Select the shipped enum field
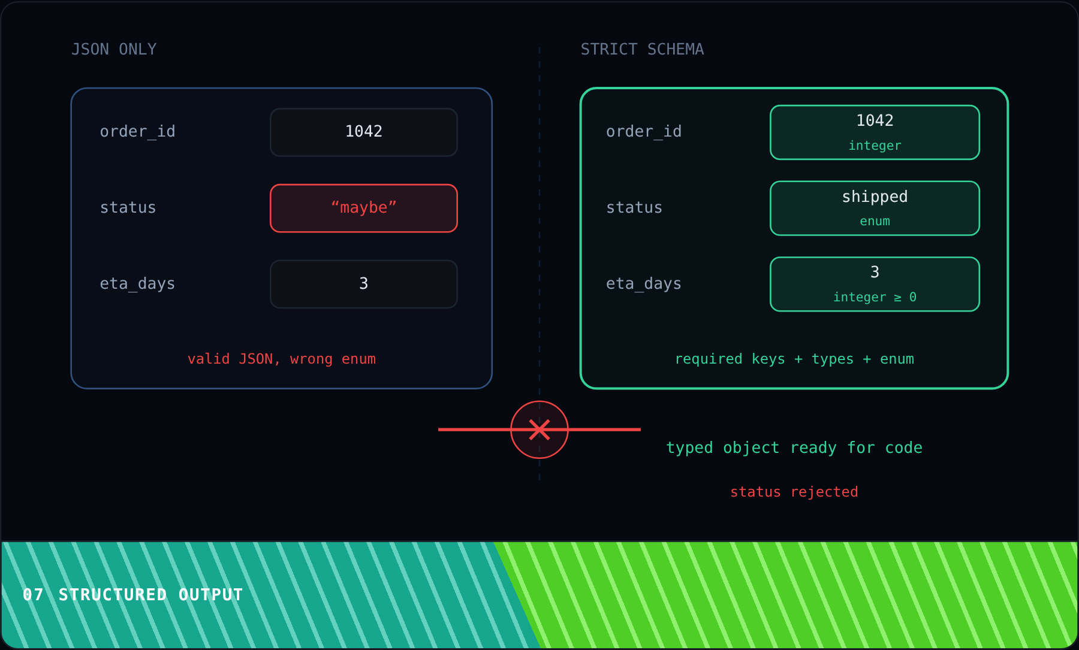 [x=875, y=208]
